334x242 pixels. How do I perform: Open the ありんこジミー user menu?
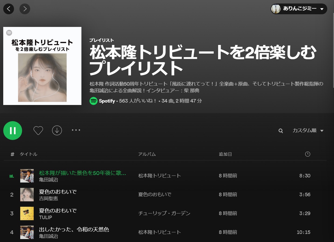tap(299, 9)
